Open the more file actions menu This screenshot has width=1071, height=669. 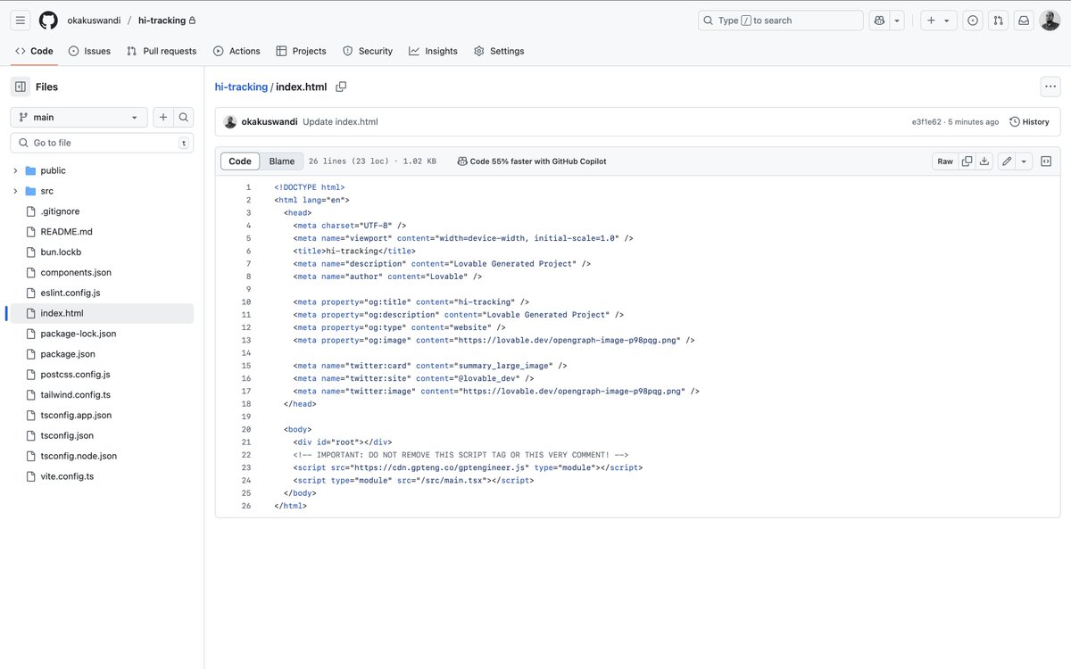[x=1050, y=87]
